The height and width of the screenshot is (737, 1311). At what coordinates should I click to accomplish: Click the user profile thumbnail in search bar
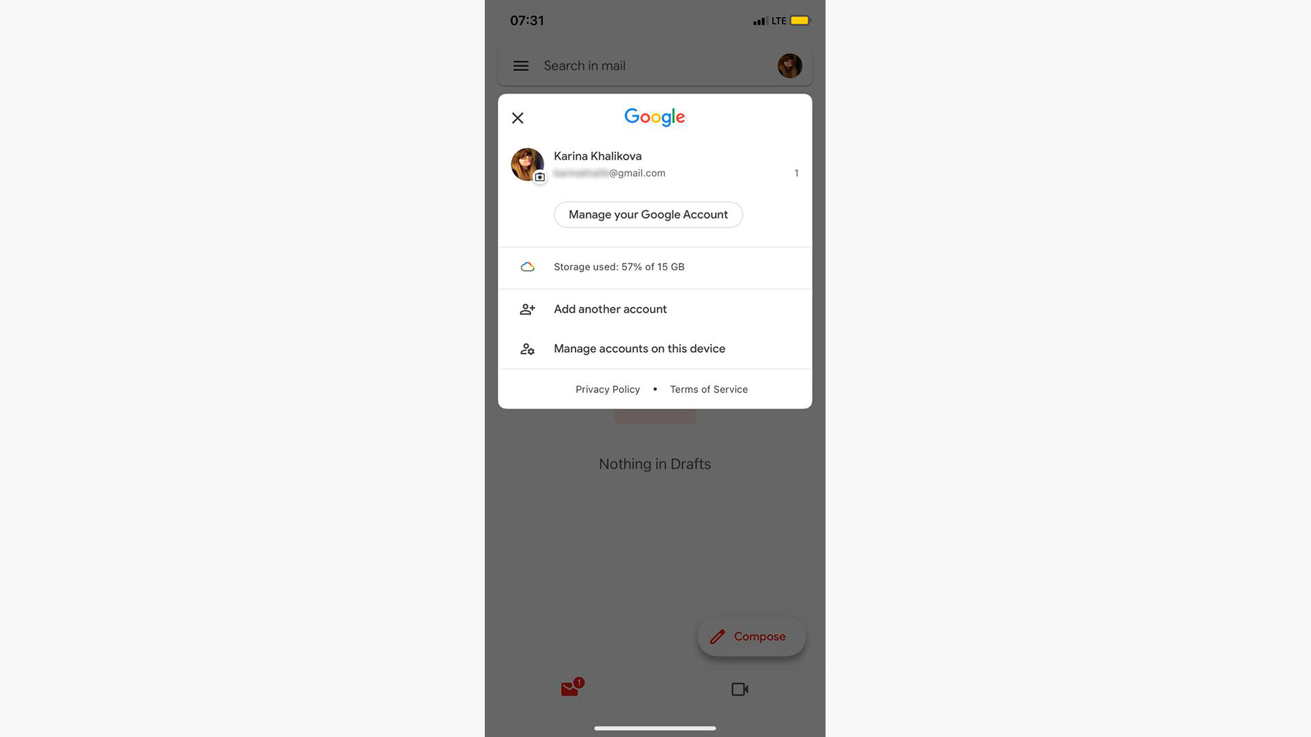[x=789, y=66]
